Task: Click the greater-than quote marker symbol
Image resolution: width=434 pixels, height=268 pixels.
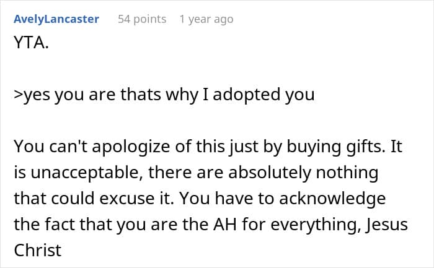Action: 19,95
